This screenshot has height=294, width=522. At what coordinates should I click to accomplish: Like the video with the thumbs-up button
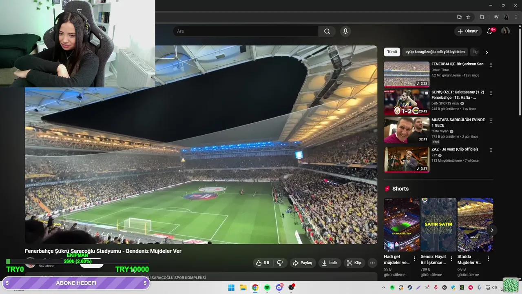[262, 263]
